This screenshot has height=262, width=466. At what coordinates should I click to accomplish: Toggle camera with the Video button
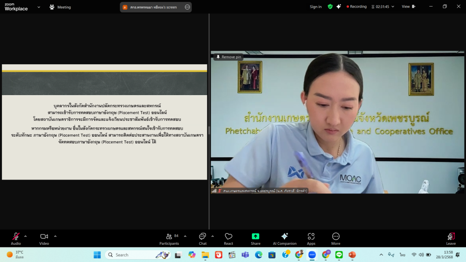pos(44,238)
